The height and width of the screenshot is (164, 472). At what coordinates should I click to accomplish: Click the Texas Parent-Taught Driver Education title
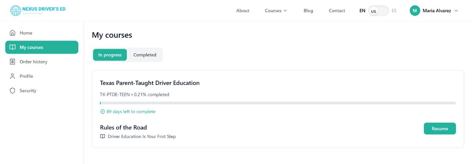pos(149,83)
